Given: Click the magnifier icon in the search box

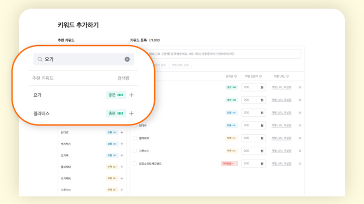Looking at the screenshot, I should pyautogui.click(x=40, y=59).
